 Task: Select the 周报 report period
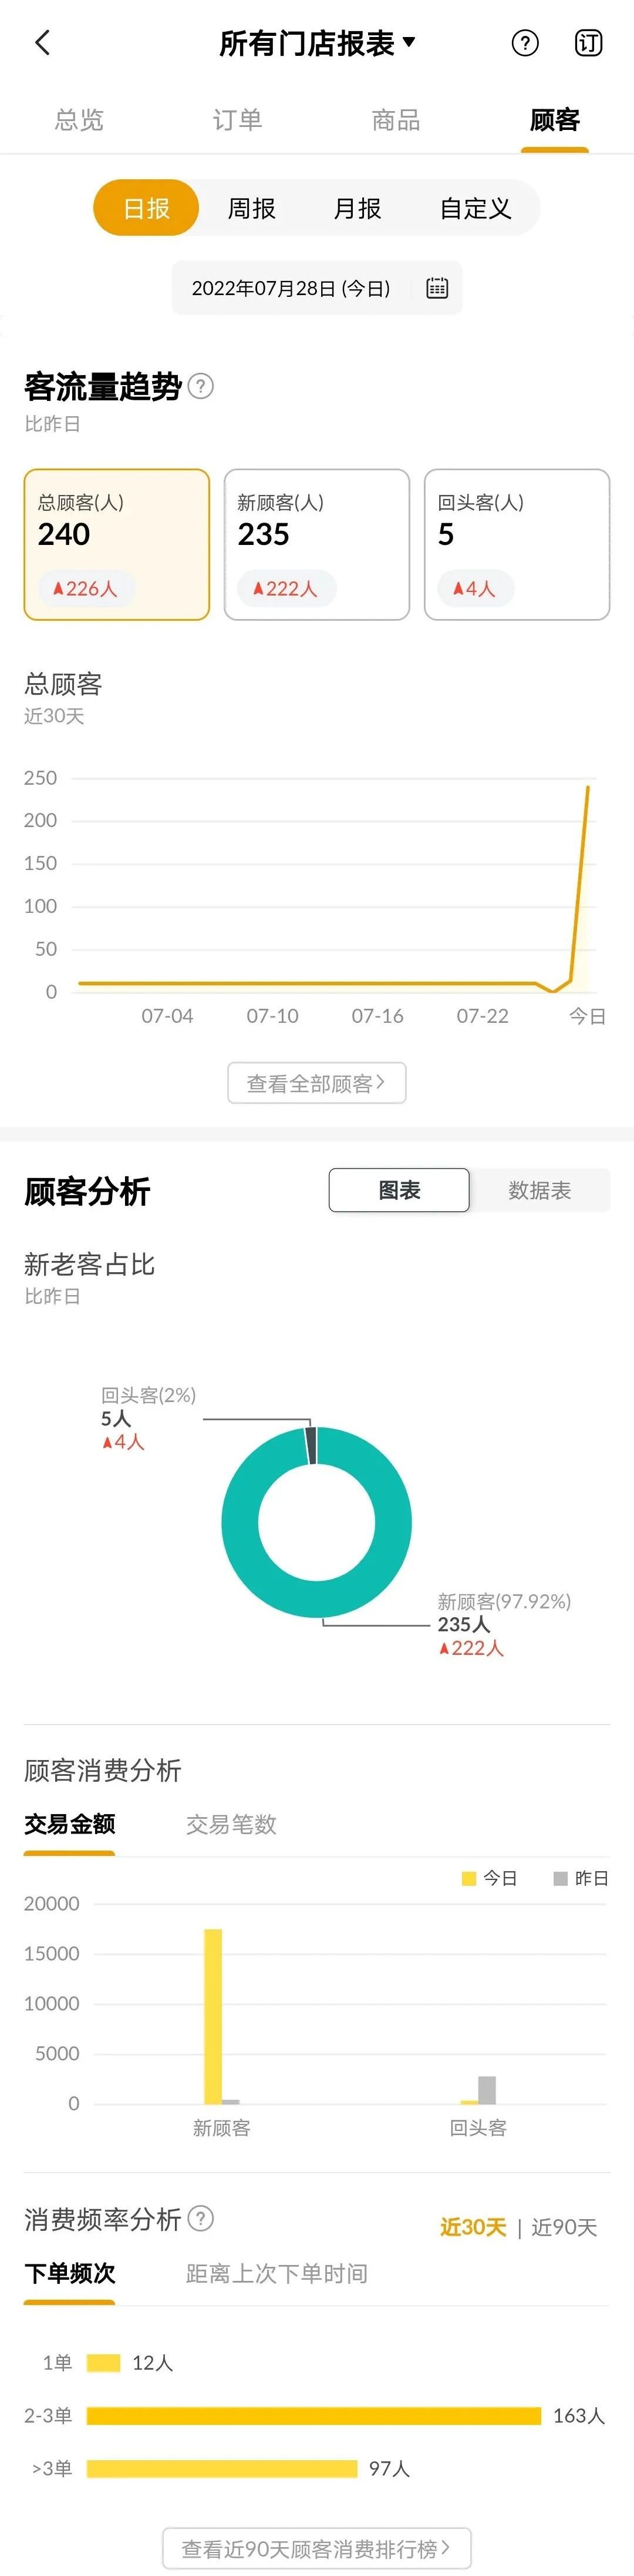252,208
